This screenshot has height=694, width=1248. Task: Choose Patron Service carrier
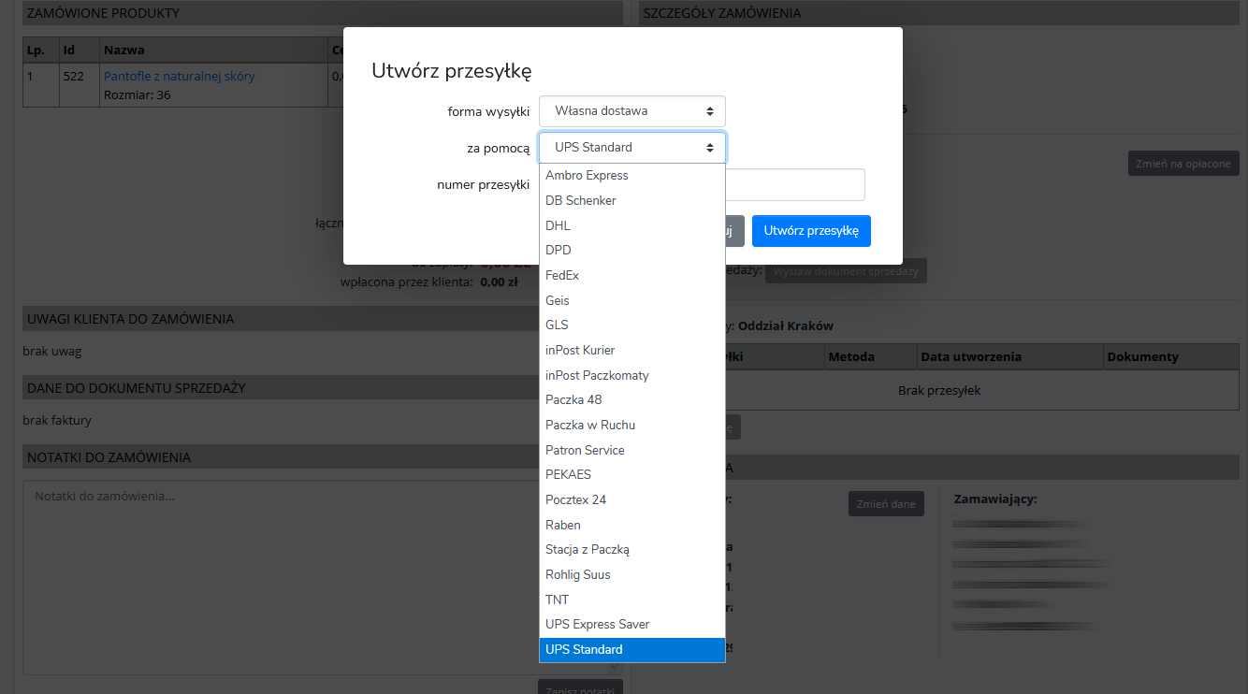[x=631, y=450]
